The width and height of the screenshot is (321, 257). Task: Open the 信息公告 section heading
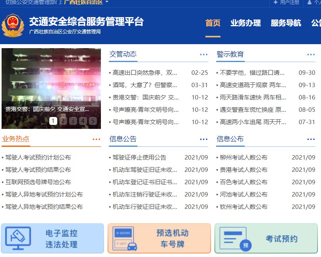123,139
